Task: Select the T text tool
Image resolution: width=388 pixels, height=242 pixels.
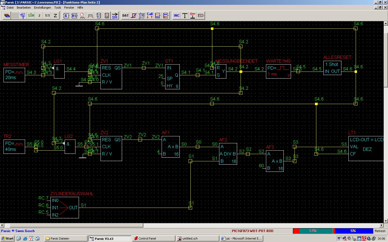Action: tap(185, 16)
